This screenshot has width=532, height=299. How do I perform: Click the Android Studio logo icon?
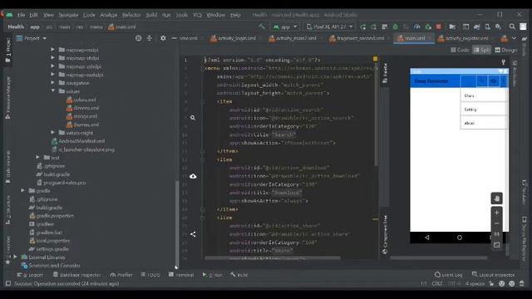pyautogui.click(x=9, y=15)
